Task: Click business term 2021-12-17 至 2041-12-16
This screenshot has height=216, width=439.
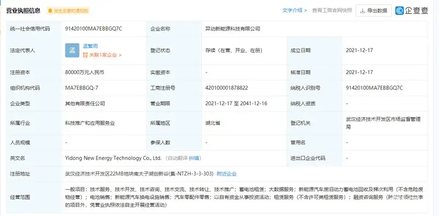Action: pos(236,104)
